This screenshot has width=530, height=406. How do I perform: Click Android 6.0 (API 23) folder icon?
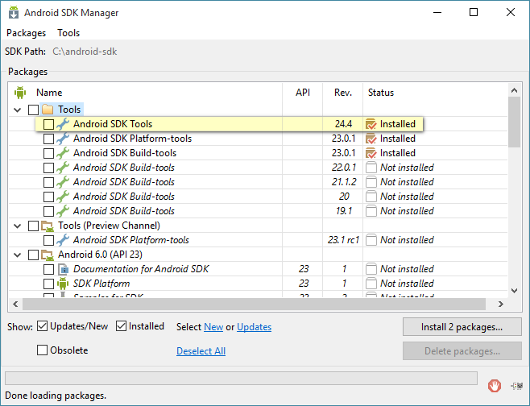[48, 255]
